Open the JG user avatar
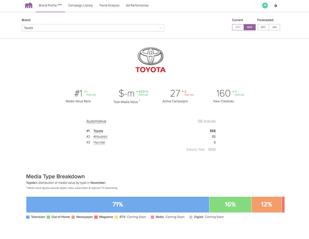 [x=265, y=5]
